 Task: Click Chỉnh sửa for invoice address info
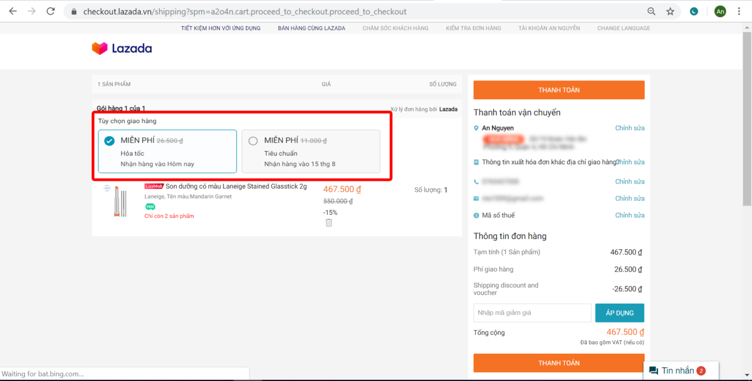(631, 162)
